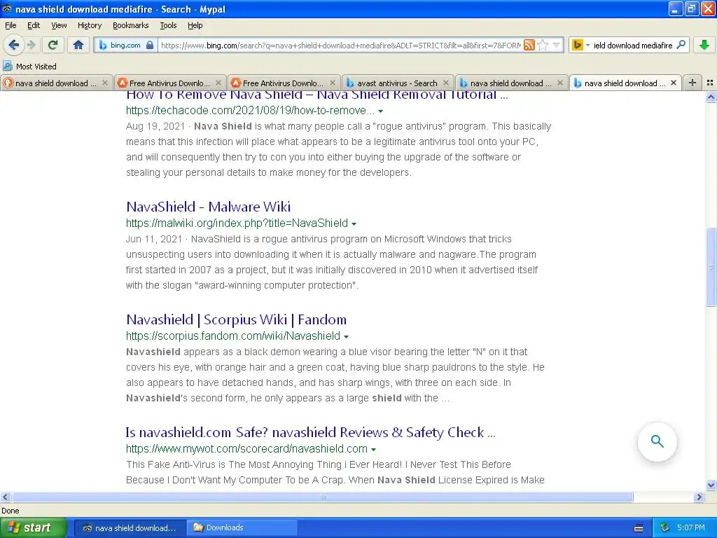The image size is (717, 538).
Task: Click the vertical scrollbar up arrow
Action: pos(711,97)
